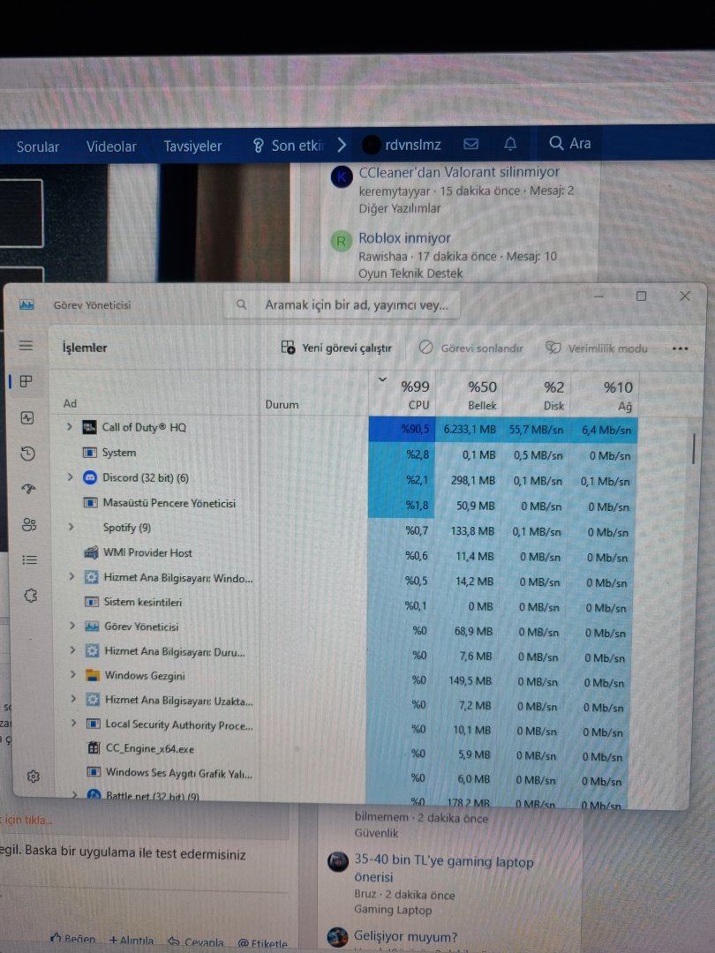Open the Services sidebar icon
This screenshot has height=953, width=715.
(30, 596)
